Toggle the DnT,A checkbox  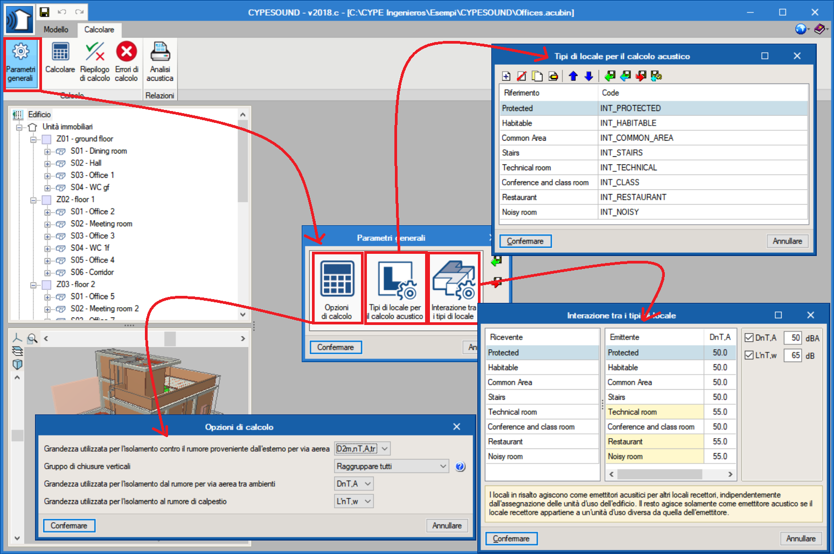click(749, 338)
